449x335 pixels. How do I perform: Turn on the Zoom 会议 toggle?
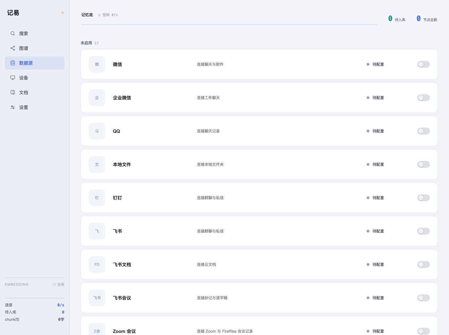pos(424,331)
